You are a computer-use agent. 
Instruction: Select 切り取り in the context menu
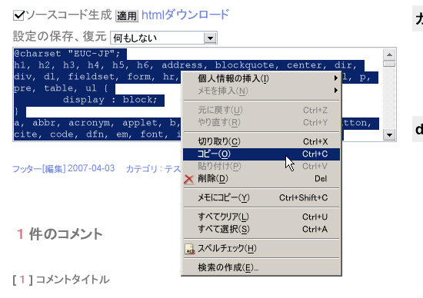261,141
